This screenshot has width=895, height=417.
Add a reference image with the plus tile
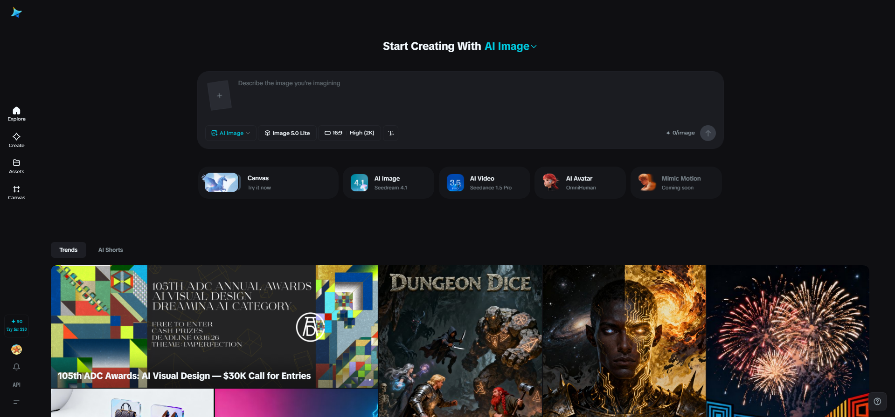coord(219,95)
